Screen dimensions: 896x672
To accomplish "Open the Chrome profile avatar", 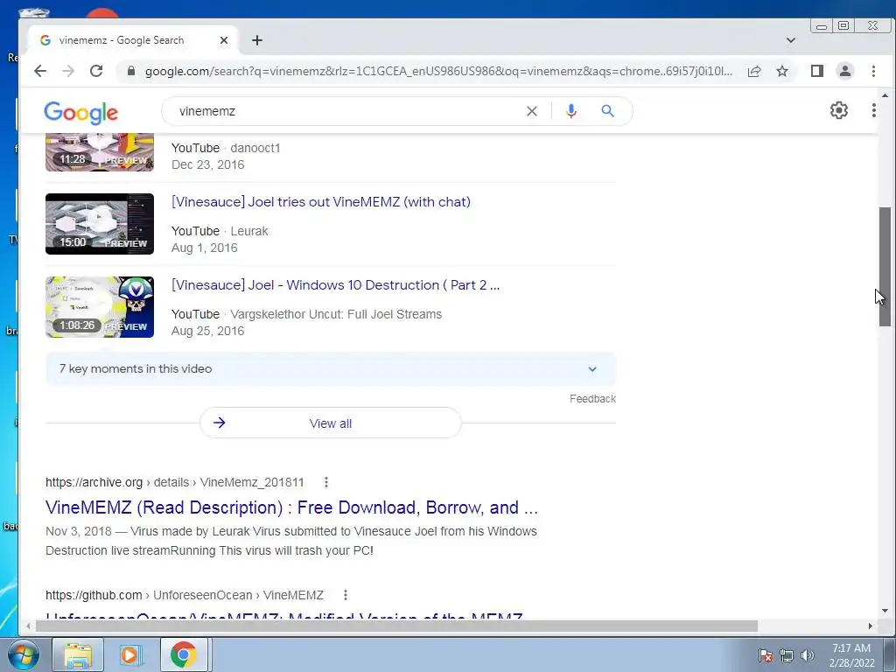I will click(845, 71).
